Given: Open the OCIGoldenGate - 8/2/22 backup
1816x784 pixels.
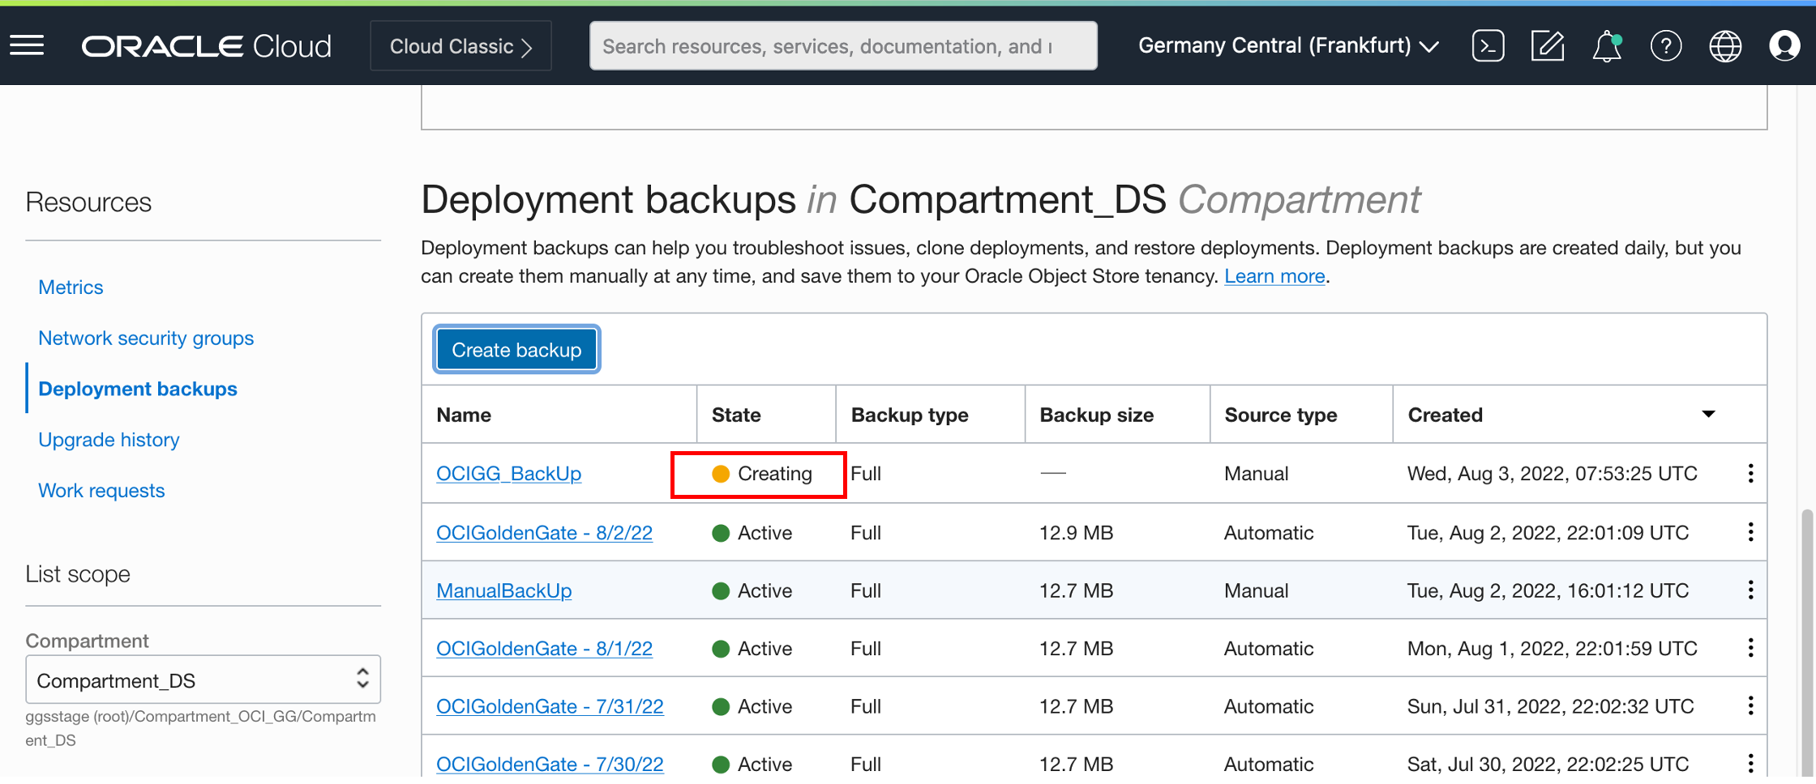Looking at the screenshot, I should [544, 532].
